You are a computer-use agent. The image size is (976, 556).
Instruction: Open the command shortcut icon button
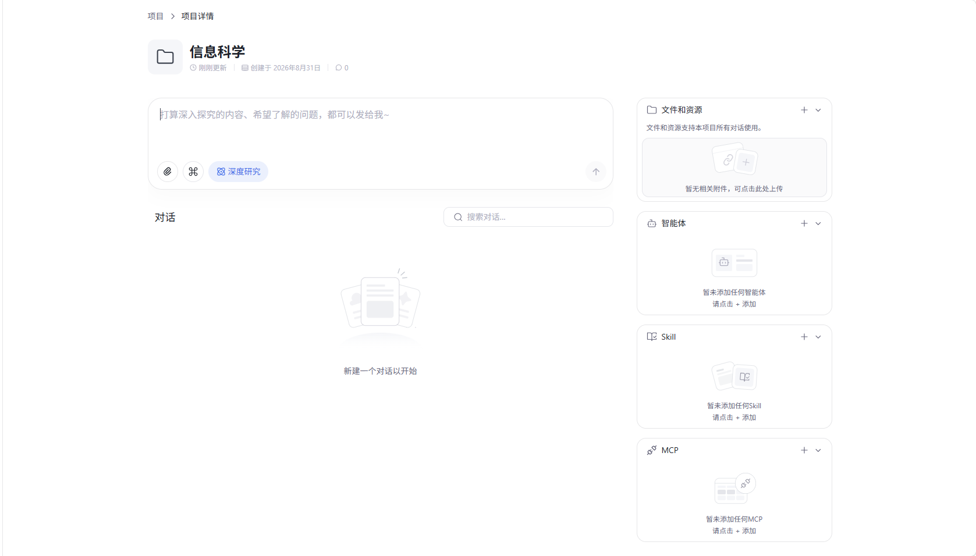(x=193, y=172)
